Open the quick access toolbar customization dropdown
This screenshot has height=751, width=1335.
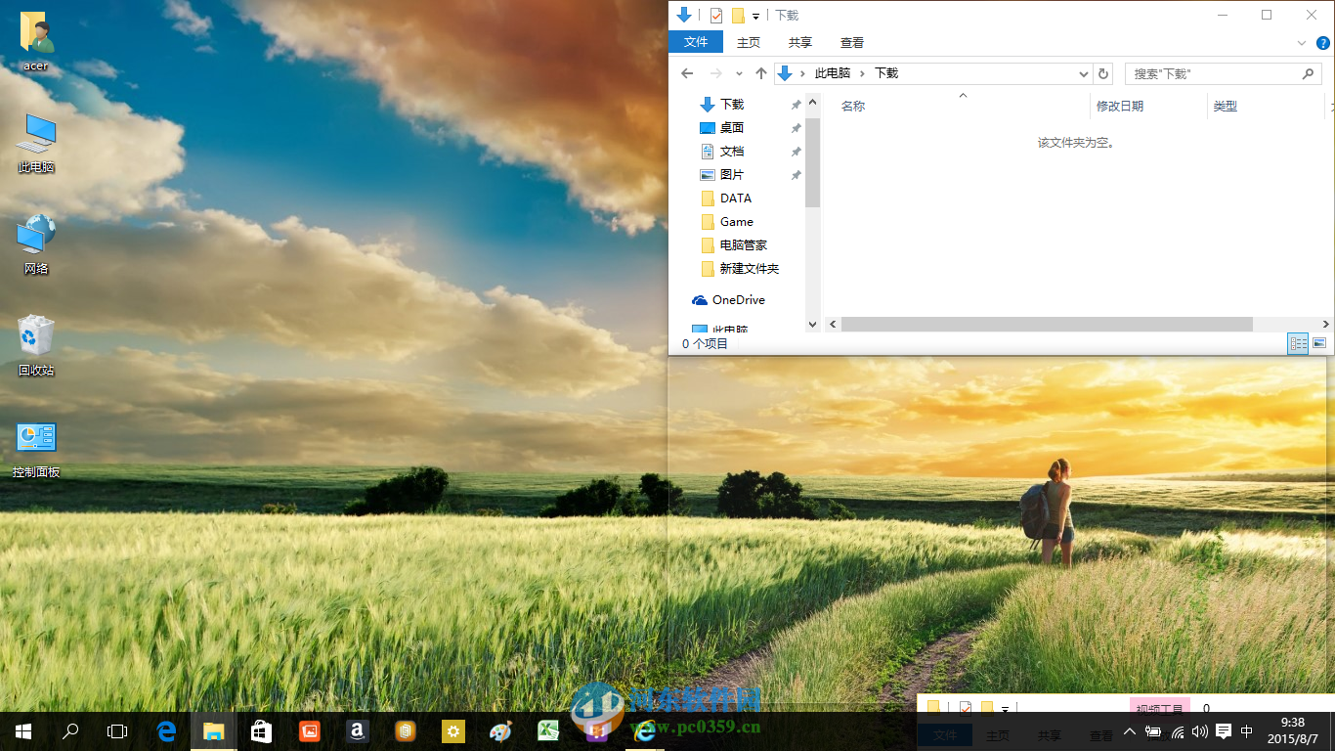tap(755, 15)
